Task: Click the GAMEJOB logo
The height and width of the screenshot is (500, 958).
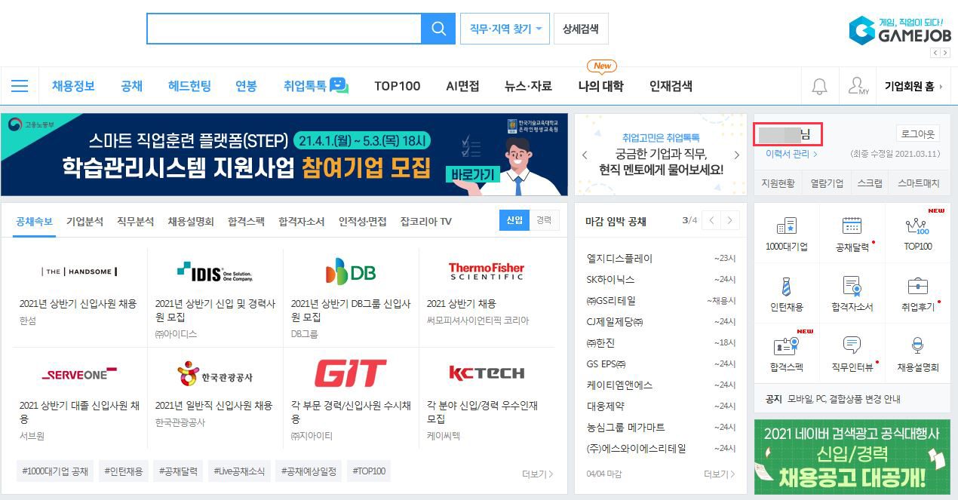Action: pos(900,31)
